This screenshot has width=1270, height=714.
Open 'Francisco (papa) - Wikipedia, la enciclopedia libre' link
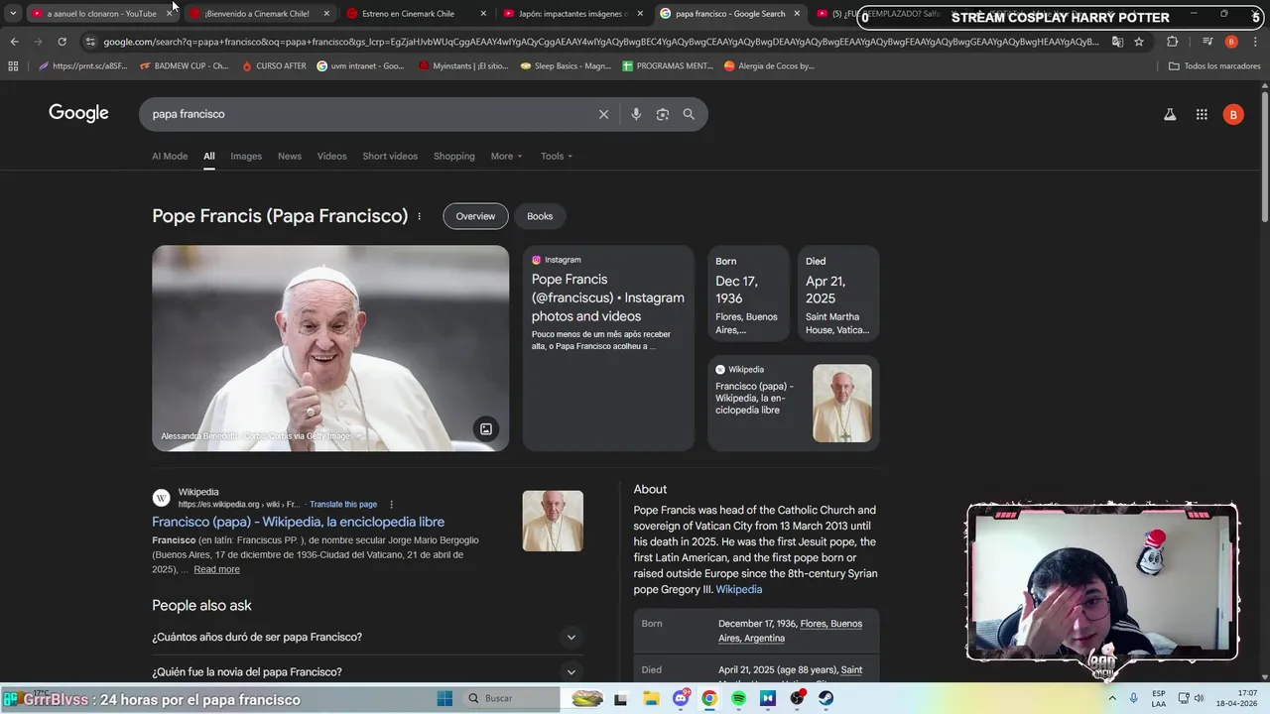[x=298, y=522]
